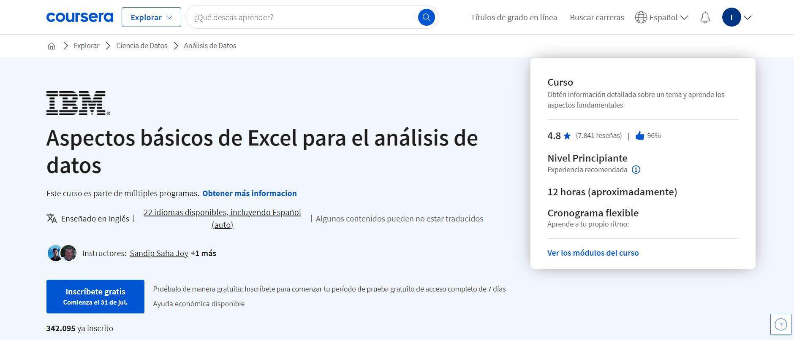This screenshot has height=340, width=794.
Task: Click the user profile avatar 'I'
Action: click(x=731, y=17)
